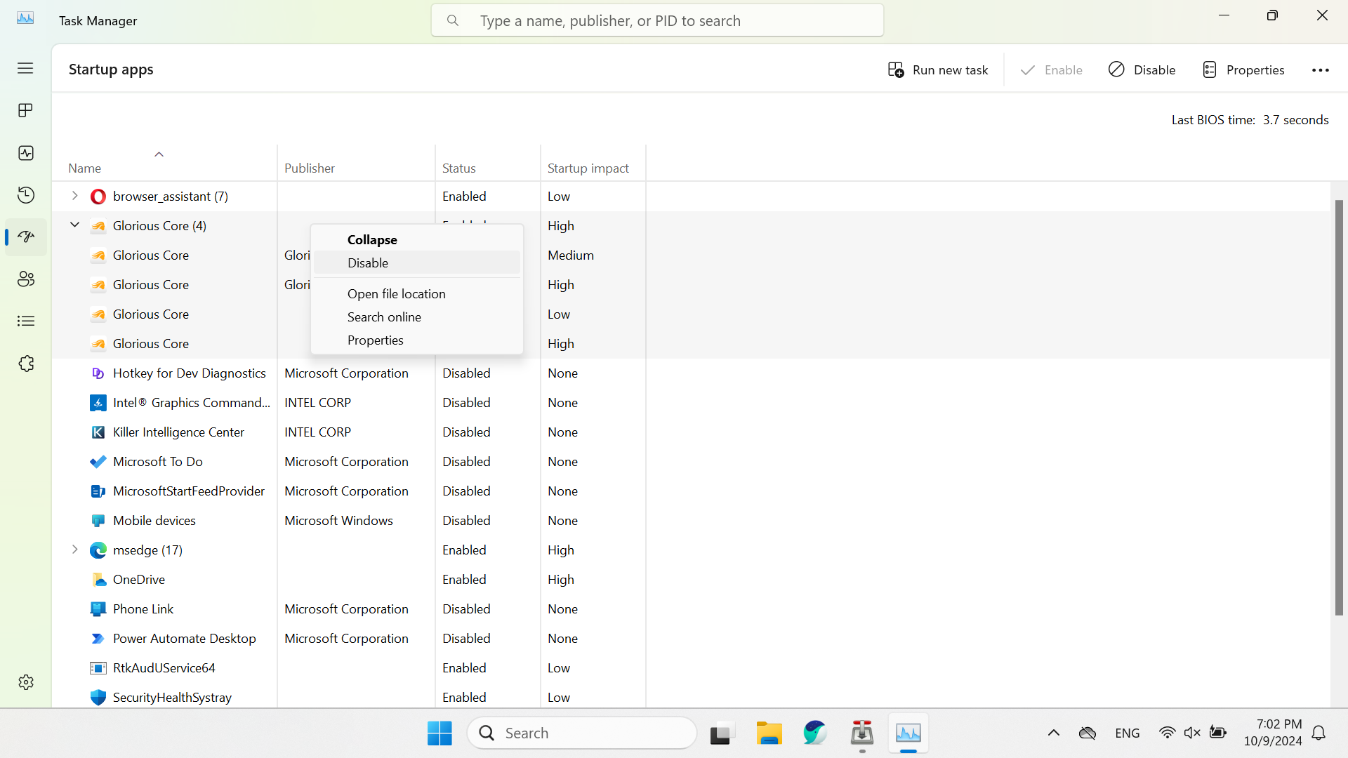The width and height of the screenshot is (1348, 758).
Task: Expand the msedge (17) group
Action: pyautogui.click(x=74, y=550)
